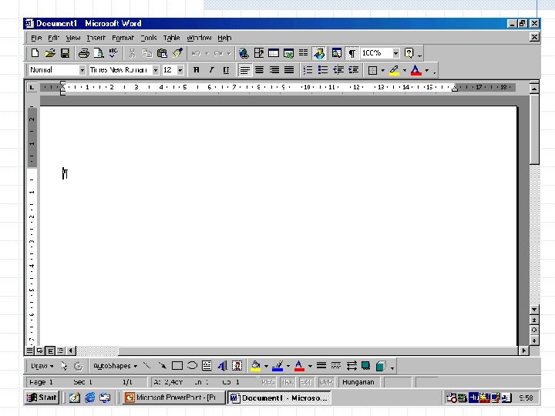Open the Format menu
The width and height of the screenshot is (555, 416).
point(123,38)
